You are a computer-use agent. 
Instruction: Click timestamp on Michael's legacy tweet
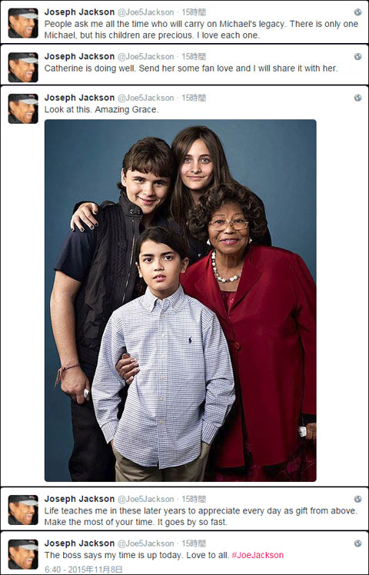click(194, 12)
